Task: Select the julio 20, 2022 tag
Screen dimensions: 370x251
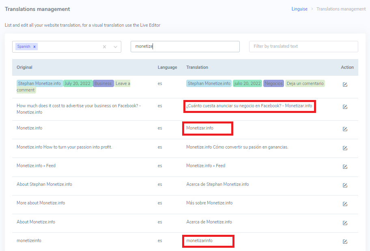Action: point(247,83)
